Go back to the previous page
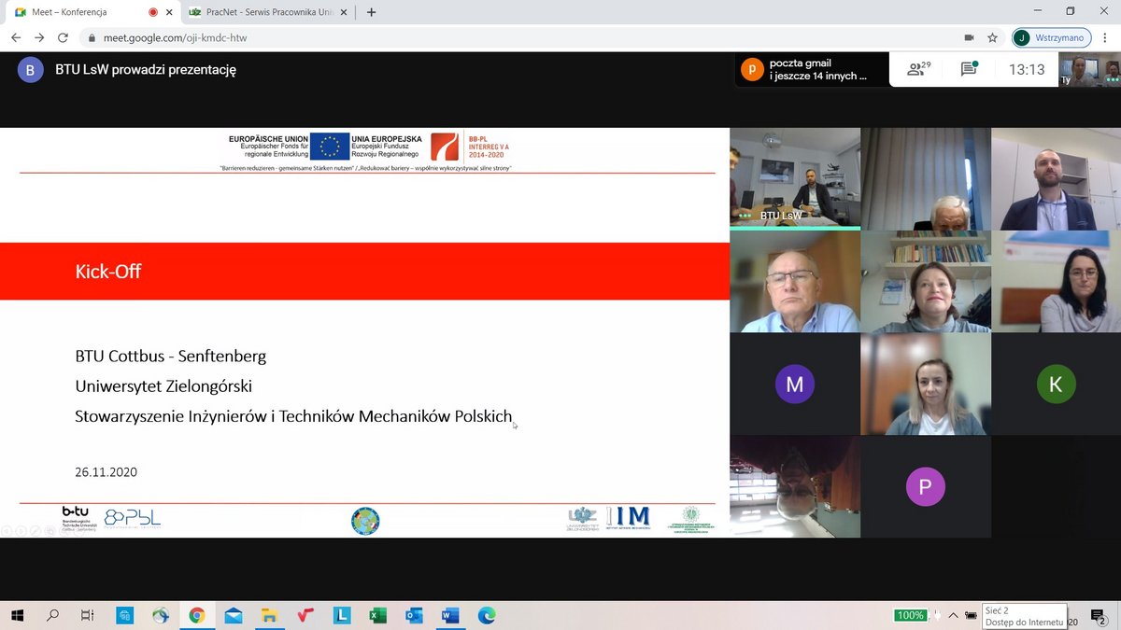Screen dimensions: 1121x630 16,38
